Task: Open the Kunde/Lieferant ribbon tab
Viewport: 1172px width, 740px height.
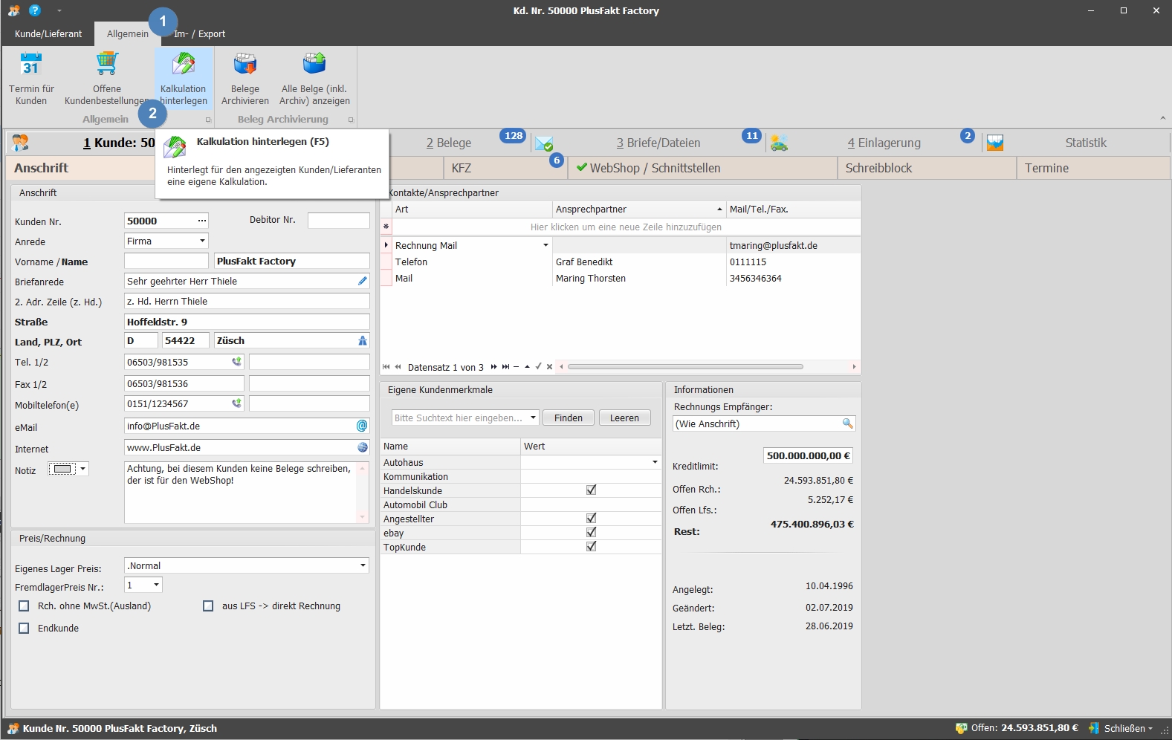Action: coord(48,33)
